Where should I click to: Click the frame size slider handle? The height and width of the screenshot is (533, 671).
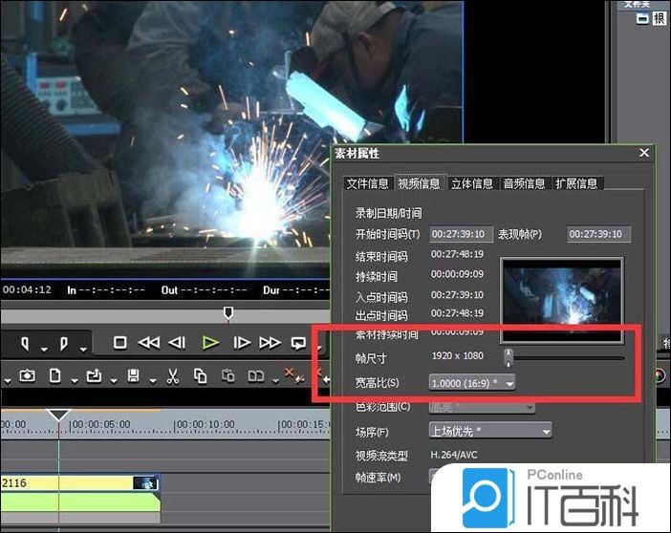coord(509,357)
